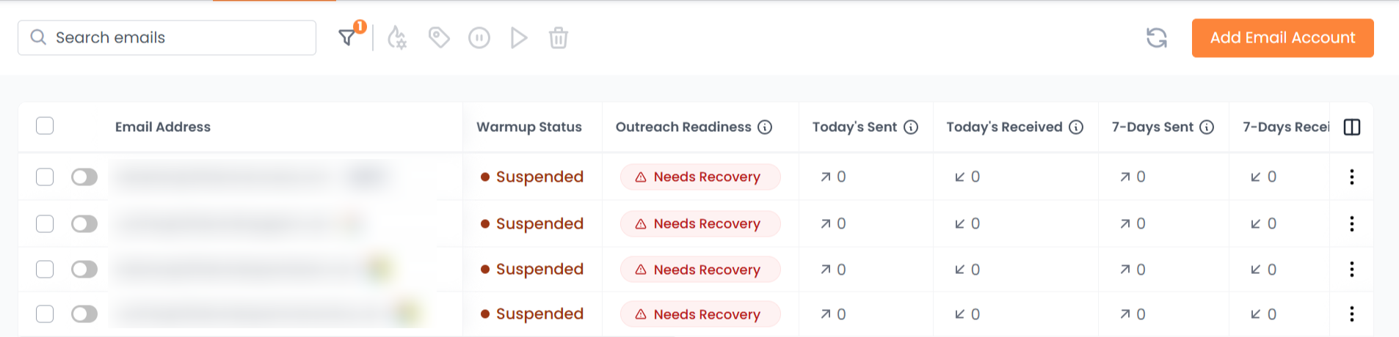Turn on the fourth row's toggle switch
This screenshot has width=1399, height=337.
point(84,314)
